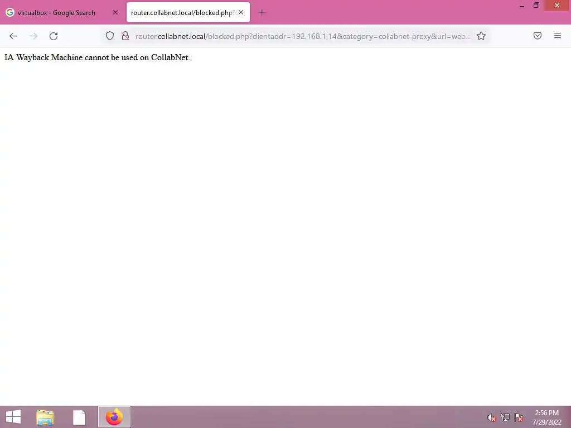Open Action Center flag icon
Screen dimensions: 571x428
[519, 417]
